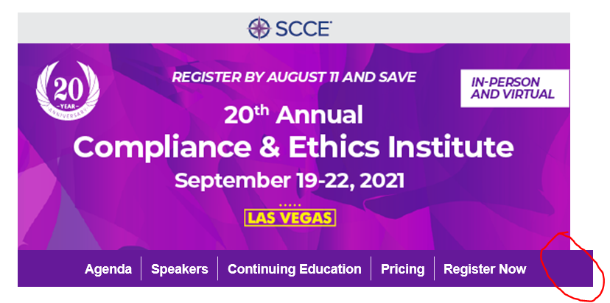Select the September 19-22, 2021 date text
610x303 pixels.
click(x=290, y=181)
